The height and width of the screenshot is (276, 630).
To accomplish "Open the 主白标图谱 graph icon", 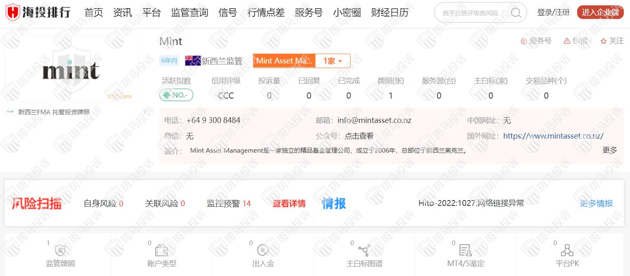I will click(364, 250).
